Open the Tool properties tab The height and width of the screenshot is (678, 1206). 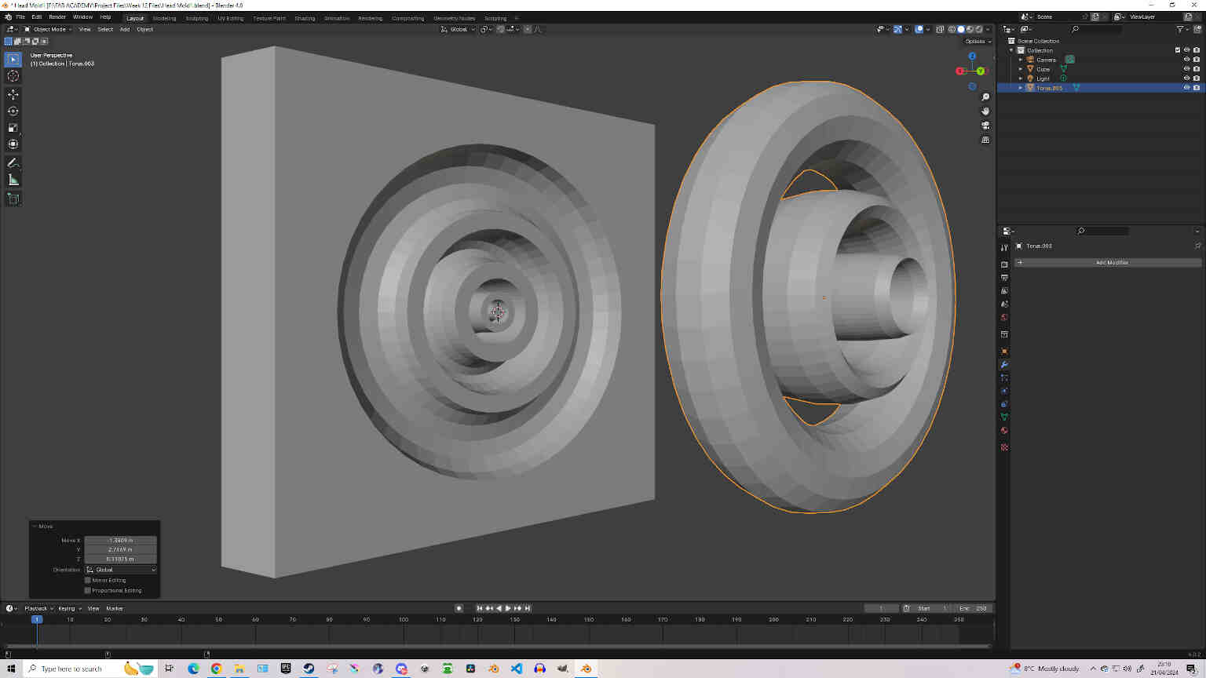[x=1004, y=248]
